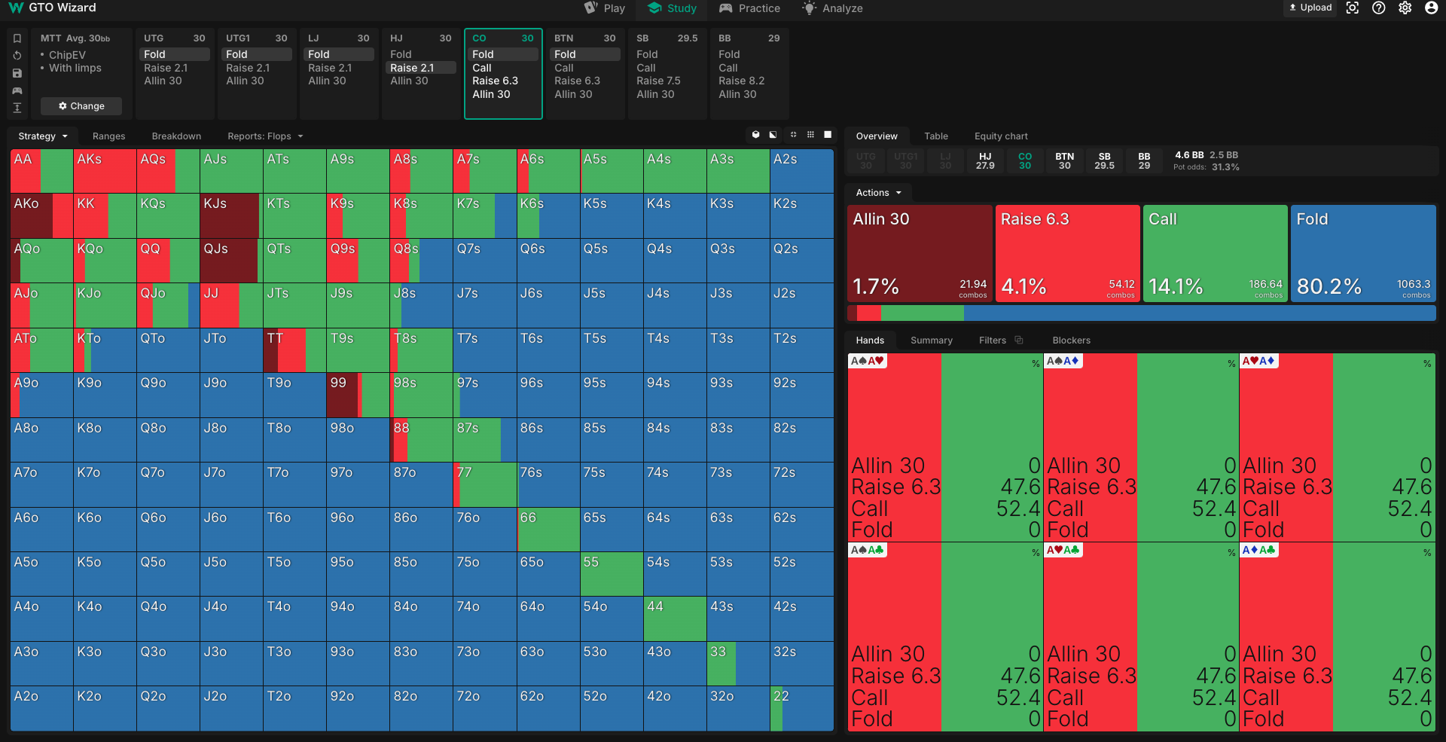
Task: Select the AKs cell in the hand matrix
Action: point(105,171)
